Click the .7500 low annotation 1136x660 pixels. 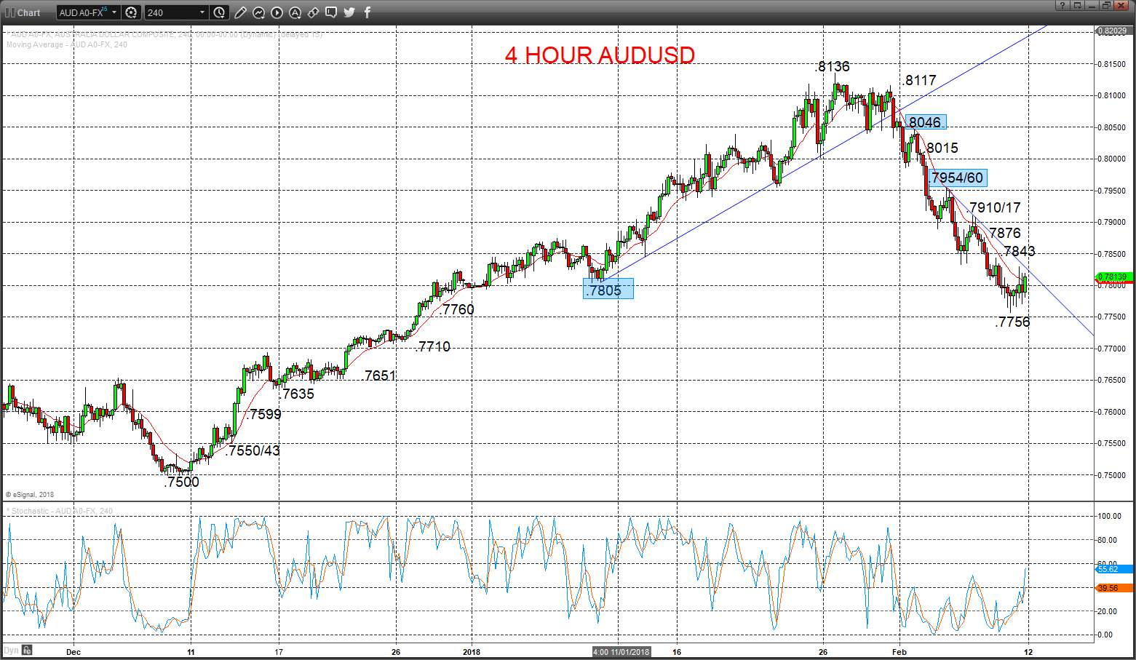click(181, 482)
